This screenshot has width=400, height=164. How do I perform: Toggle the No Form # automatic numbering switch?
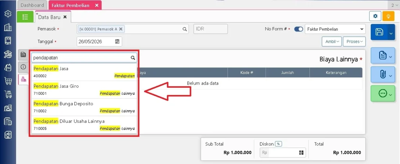[x=298, y=29]
